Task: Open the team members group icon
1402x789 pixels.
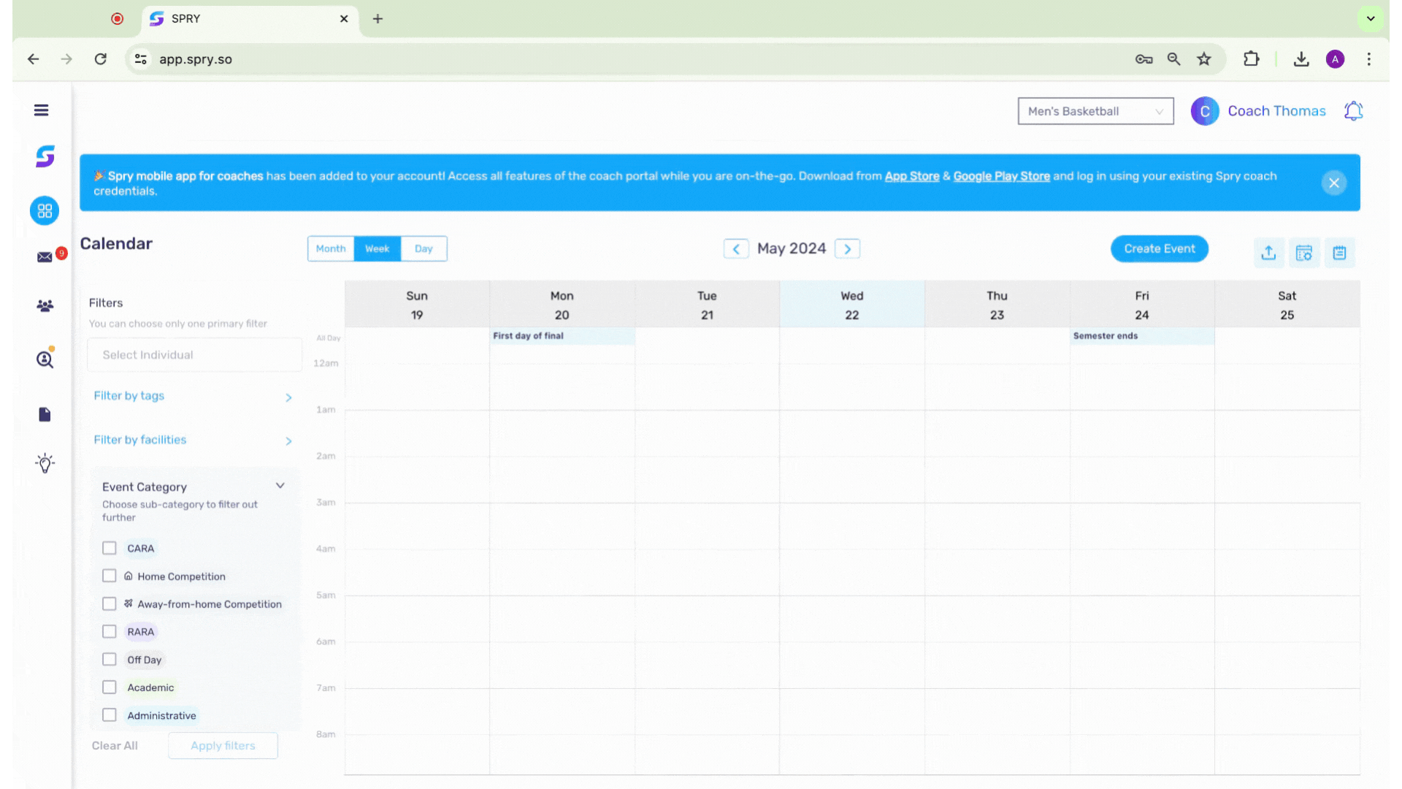Action: coord(45,306)
